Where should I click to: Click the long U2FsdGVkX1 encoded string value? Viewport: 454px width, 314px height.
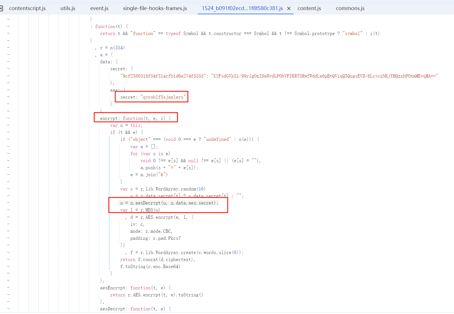pyautogui.click(x=324, y=76)
